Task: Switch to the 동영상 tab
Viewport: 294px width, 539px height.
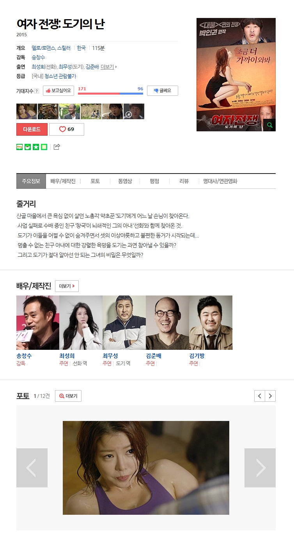Action: [x=125, y=181]
